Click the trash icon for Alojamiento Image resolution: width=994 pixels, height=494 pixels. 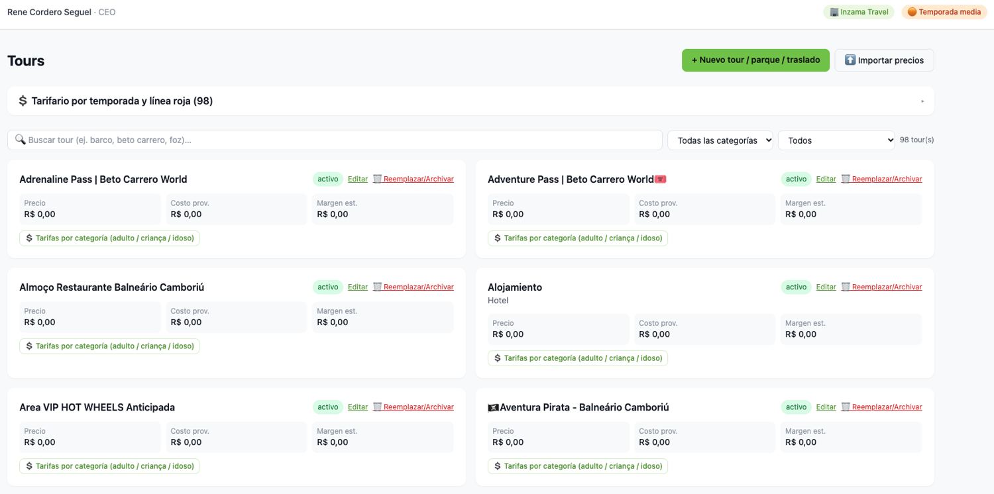coord(846,287)
